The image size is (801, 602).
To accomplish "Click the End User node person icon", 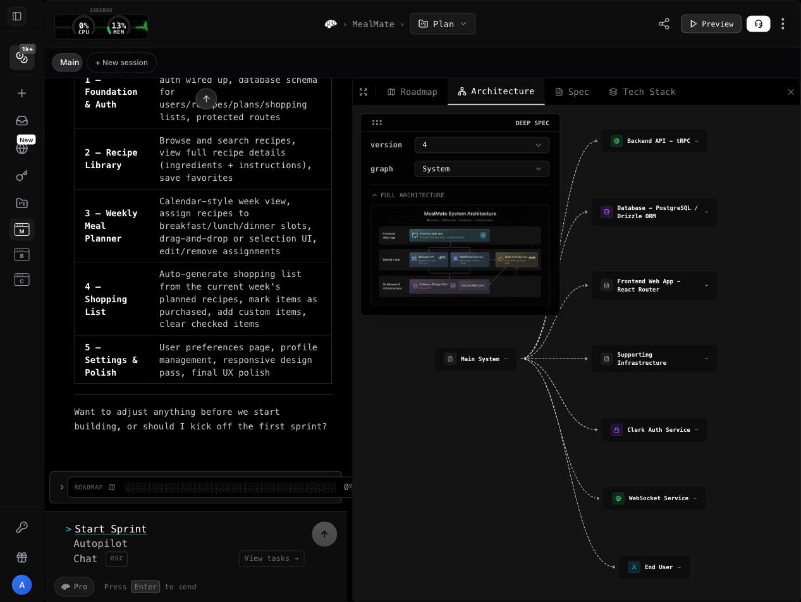I will coord(634,567).
